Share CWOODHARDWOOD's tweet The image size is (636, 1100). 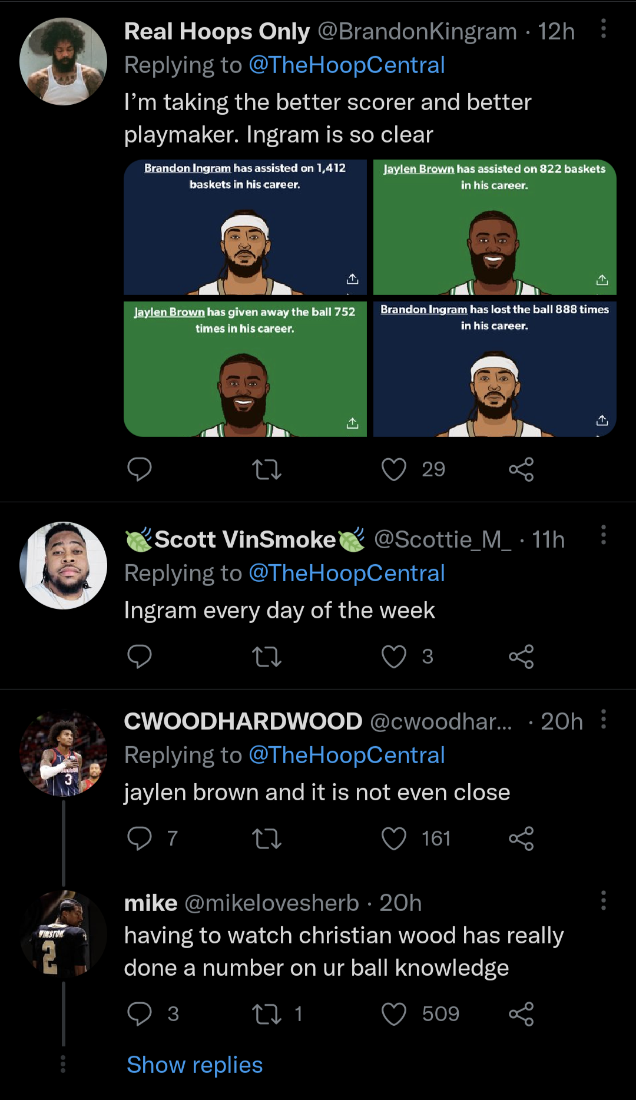521,839
